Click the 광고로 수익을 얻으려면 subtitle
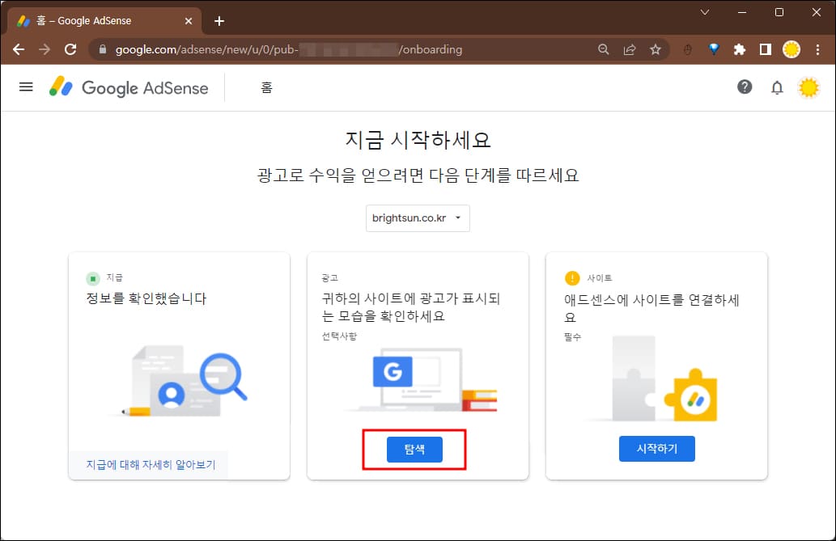This screenshot has width=836, height=541. point(418,175)
